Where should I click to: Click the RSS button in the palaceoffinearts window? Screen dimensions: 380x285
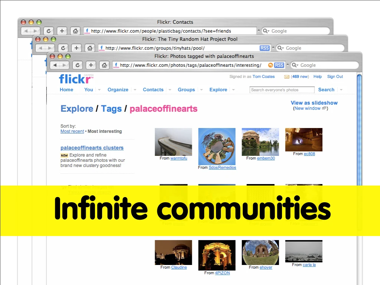coord(279,65)
